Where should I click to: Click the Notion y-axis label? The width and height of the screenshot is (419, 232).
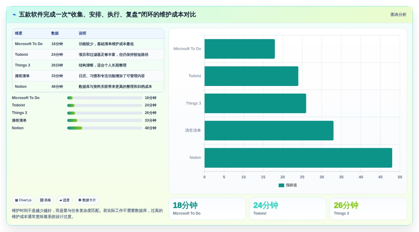coord(195,158)
